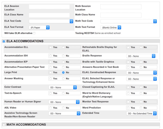Select No for Closed Captioning for ELA/L
Viewport: 163px width, 129px height.
pyautogui.click(x=141, y=87)
